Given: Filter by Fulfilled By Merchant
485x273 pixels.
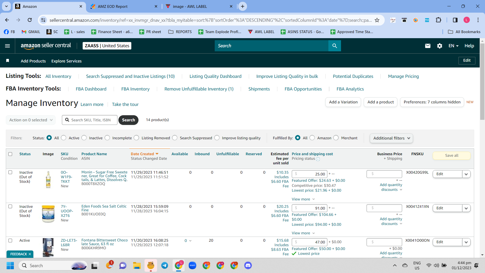Looking at the screenshot, I should tap(336, 138).
